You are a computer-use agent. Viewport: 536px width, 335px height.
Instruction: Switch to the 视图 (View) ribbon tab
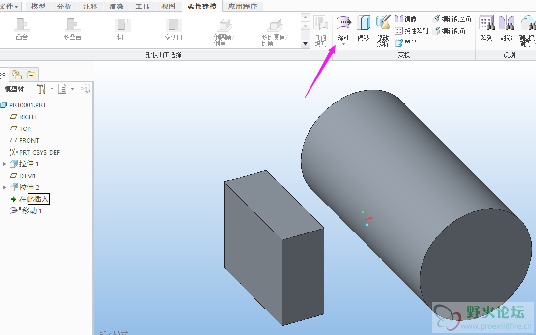click(x=168, y=6)
